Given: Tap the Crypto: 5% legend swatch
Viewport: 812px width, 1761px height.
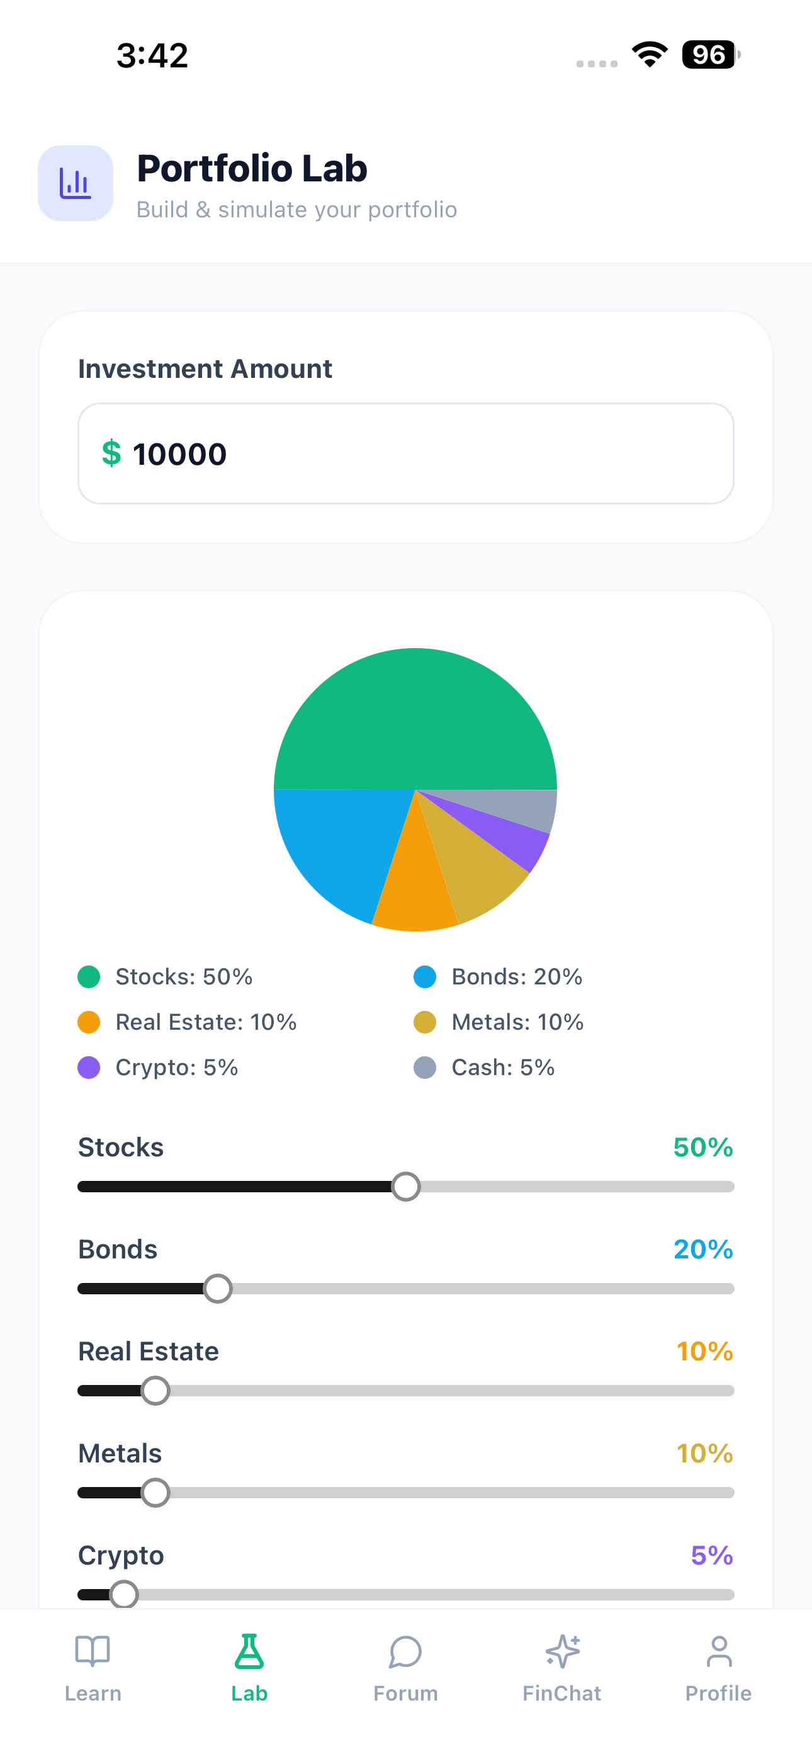Looking at the screenshot, I should pos(89,1067).
